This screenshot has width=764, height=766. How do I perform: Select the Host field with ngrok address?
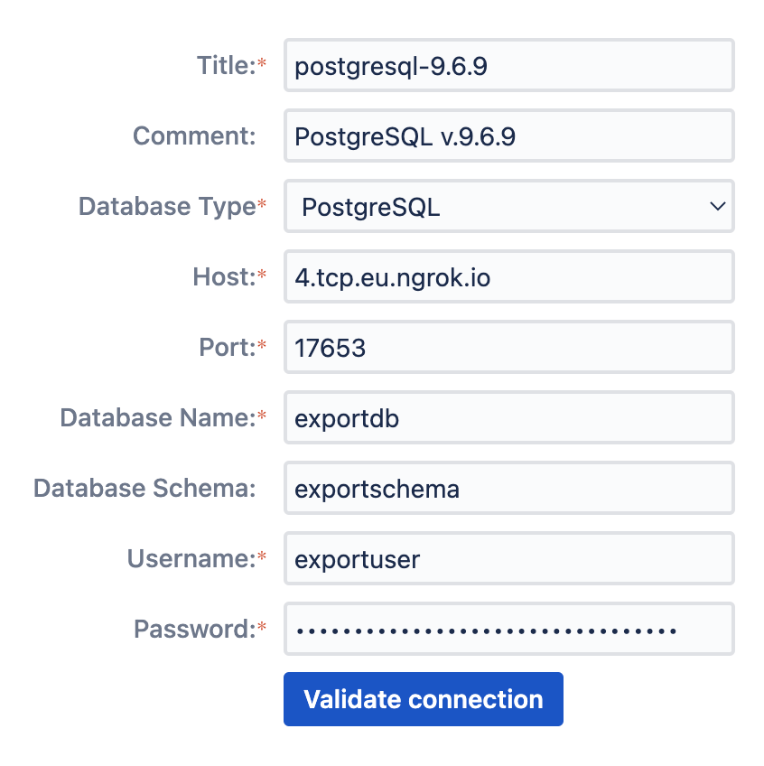[x=508, y=277]
